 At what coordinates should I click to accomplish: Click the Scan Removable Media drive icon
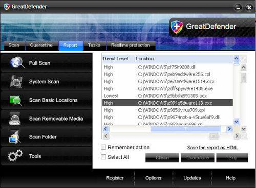[x=15, y=119]
